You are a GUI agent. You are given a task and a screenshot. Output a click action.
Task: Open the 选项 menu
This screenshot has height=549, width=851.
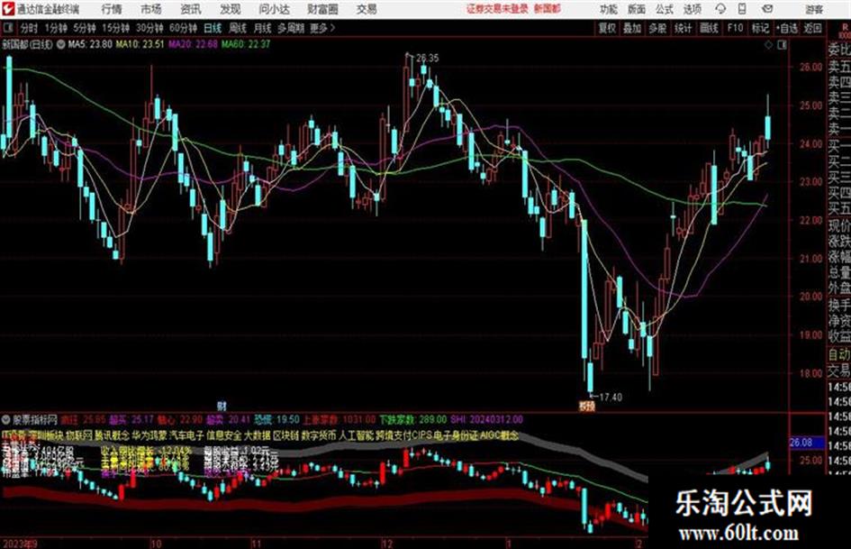[x=692, y=9]
